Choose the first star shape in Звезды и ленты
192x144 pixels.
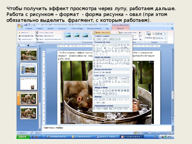(94, 91)
